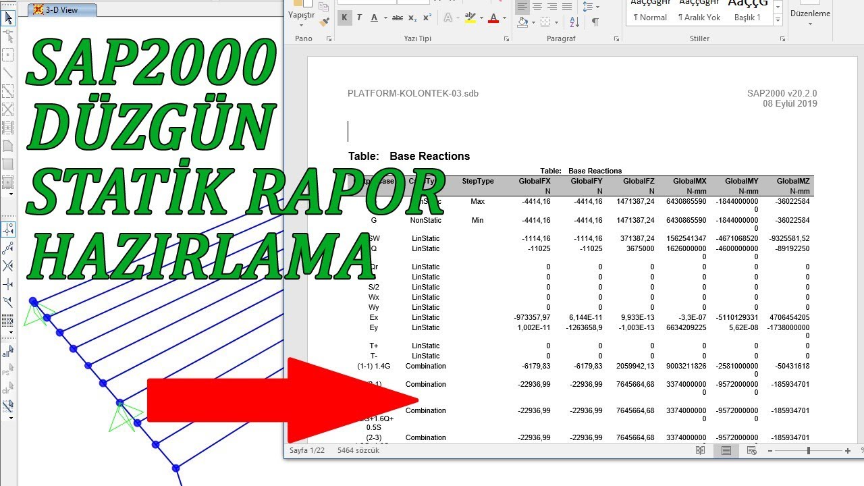Toggle snap to fine grid

(8, 320)
